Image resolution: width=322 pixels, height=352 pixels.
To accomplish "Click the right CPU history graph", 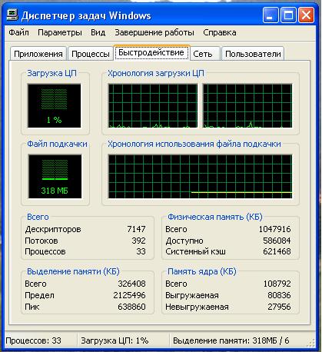I will [247, 105].
